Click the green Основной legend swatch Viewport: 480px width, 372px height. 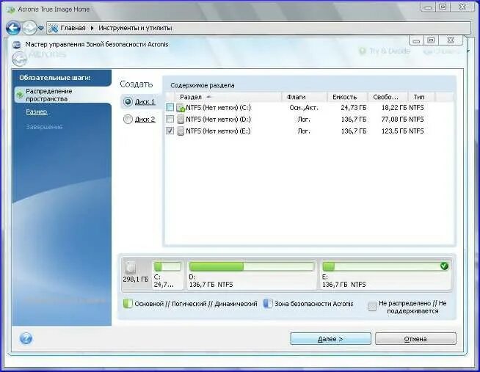128,304
